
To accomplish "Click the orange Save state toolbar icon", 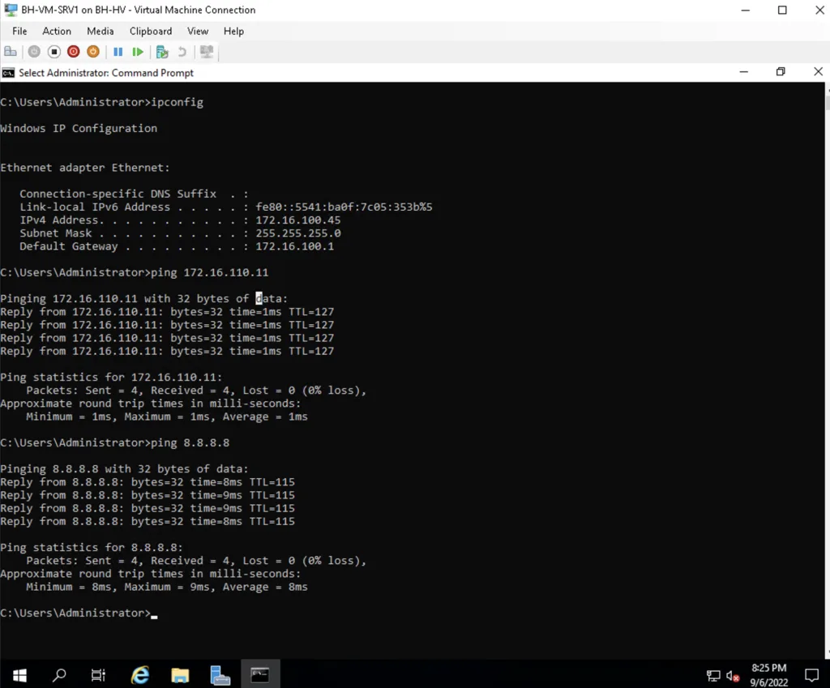I will pos(93,51).
